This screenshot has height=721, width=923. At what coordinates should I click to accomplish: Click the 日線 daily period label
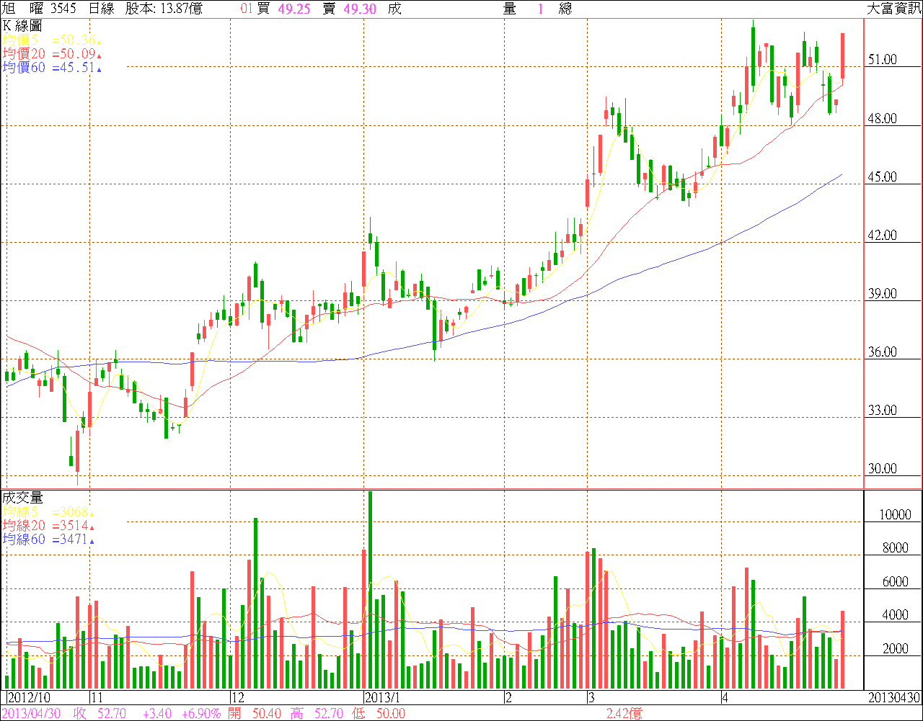102,9
